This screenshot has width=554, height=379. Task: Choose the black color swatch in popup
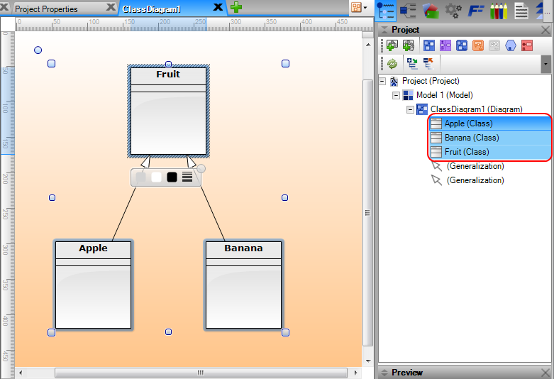tap(172, 177)
